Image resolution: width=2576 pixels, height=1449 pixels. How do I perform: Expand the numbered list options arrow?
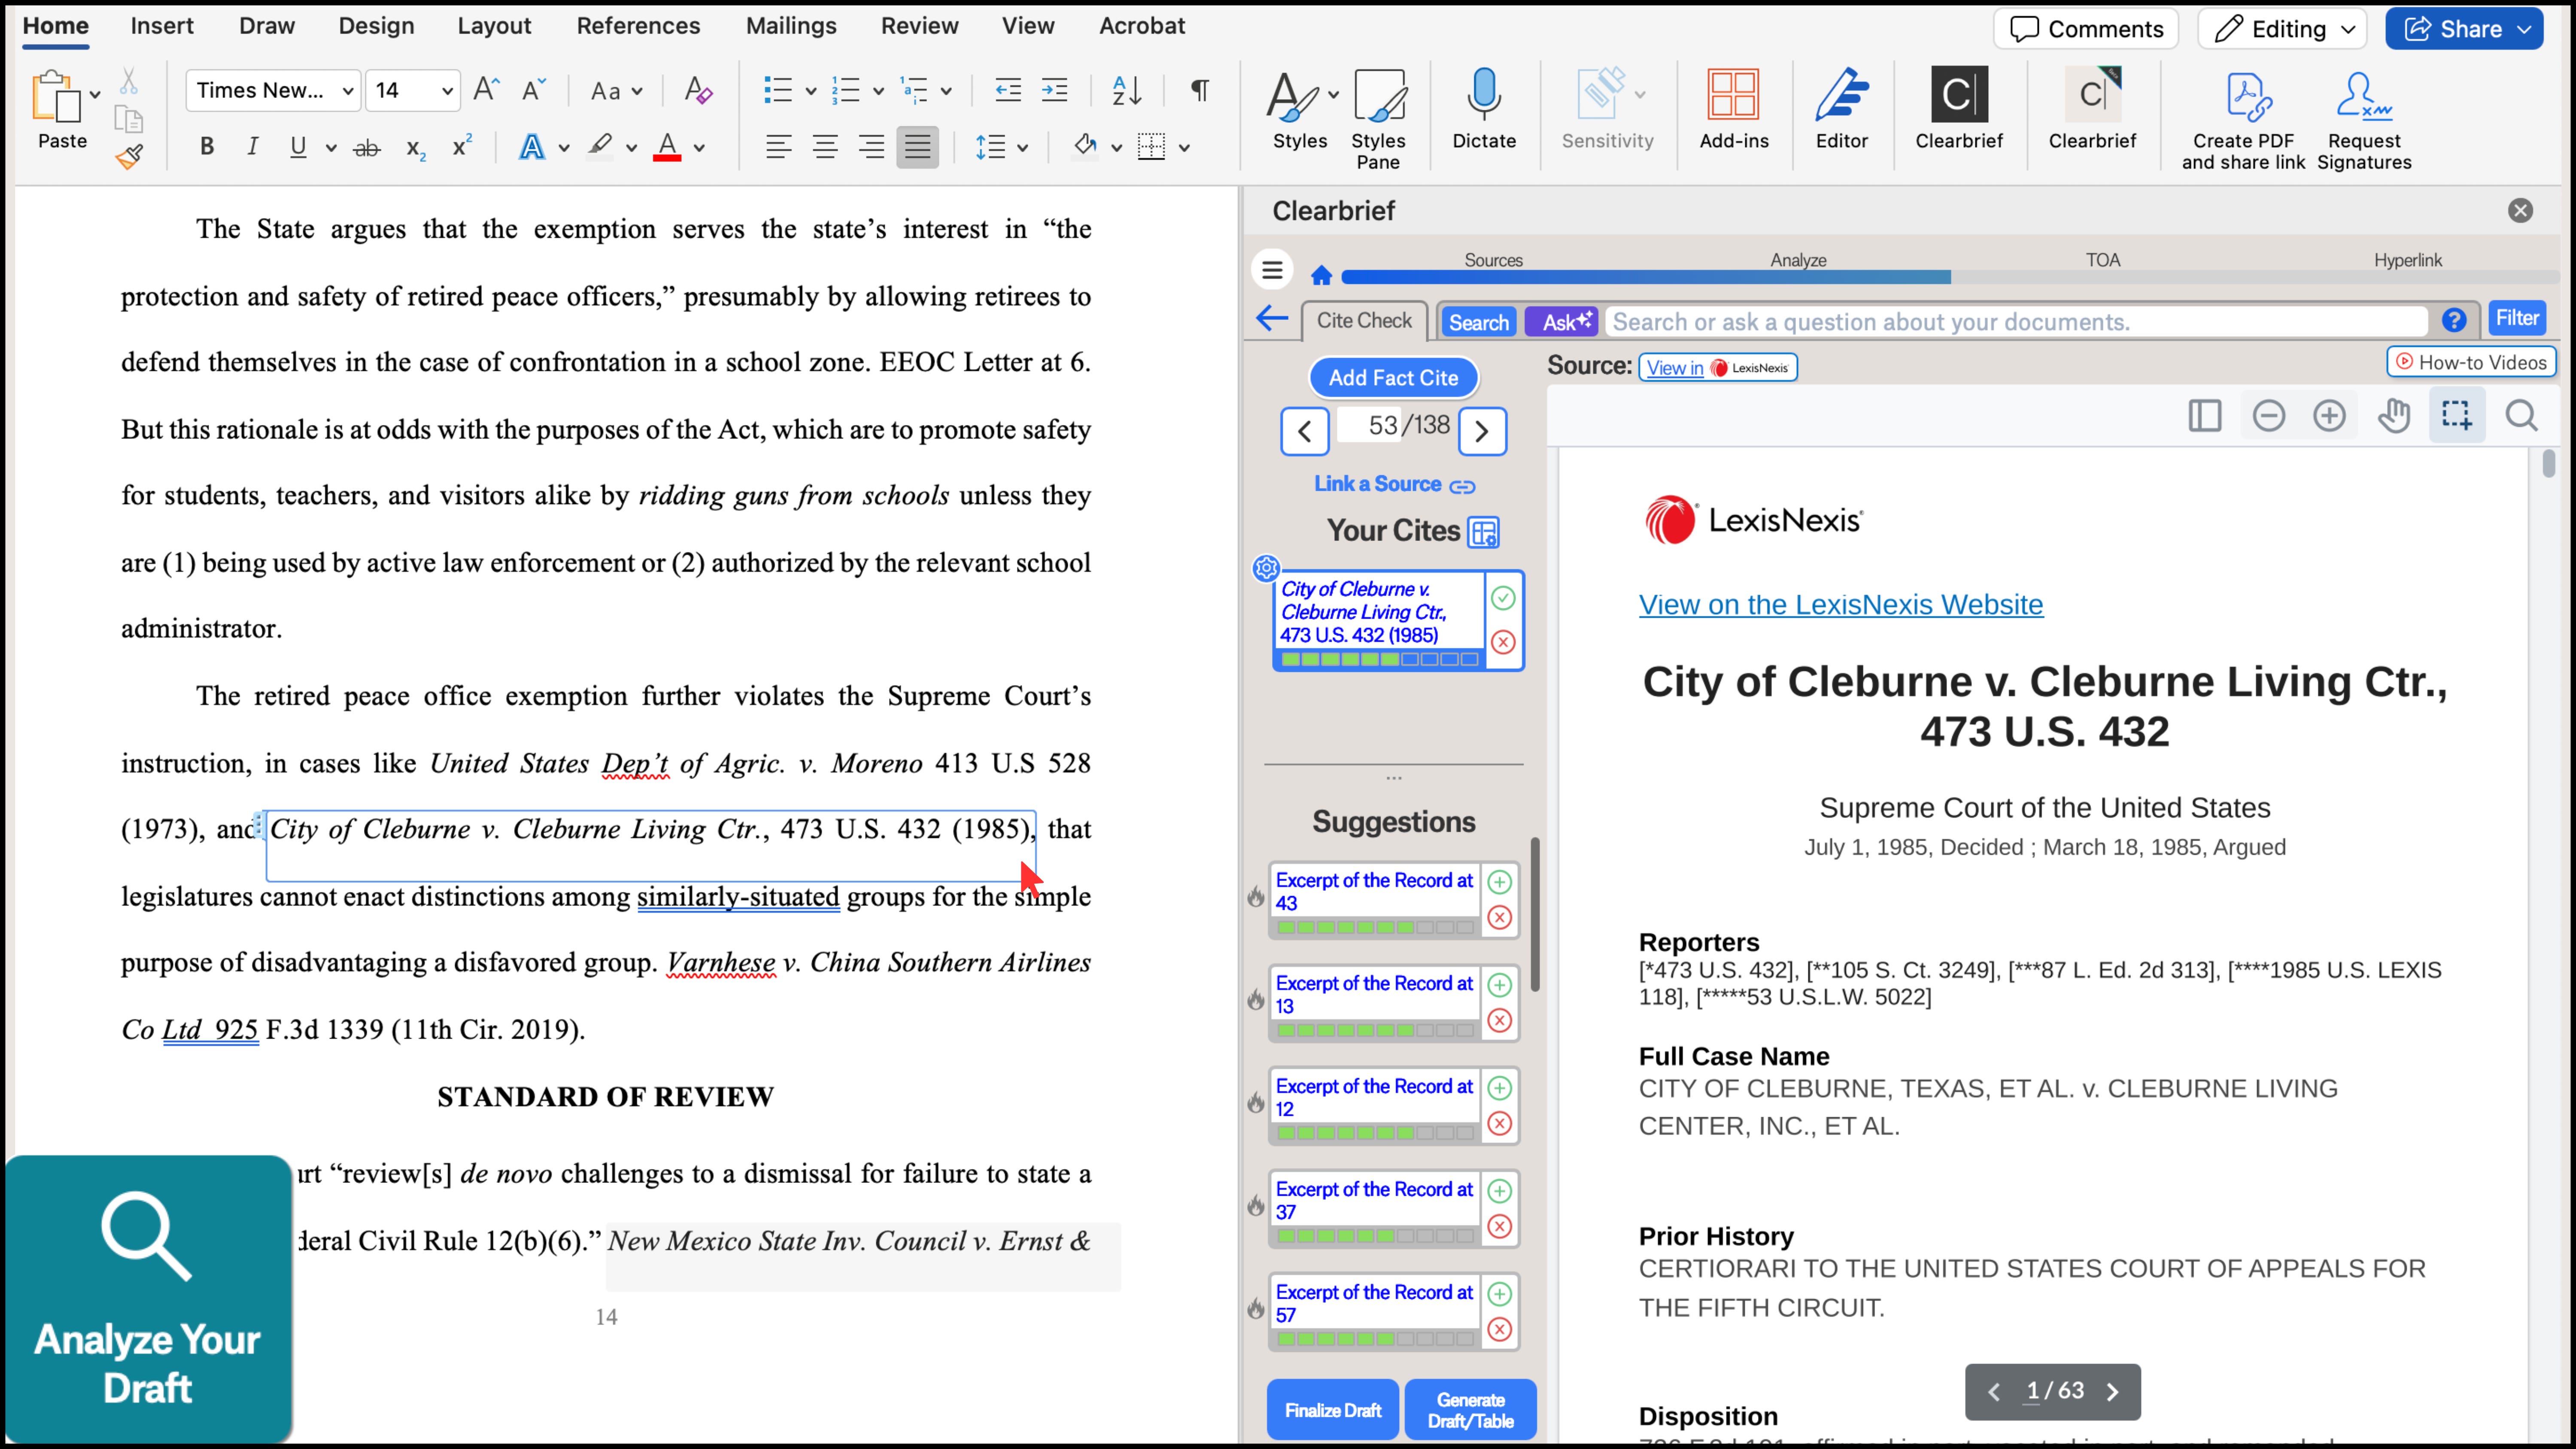[878, 92]
